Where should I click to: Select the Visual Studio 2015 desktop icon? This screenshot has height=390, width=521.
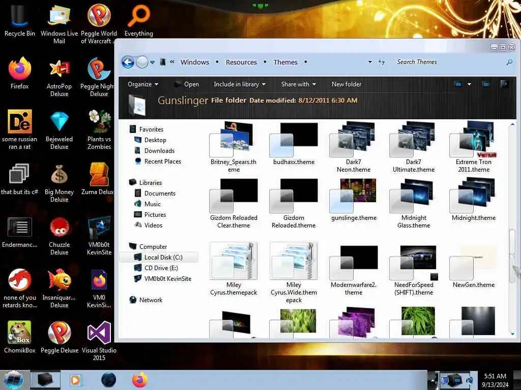(x=99, y=341)
